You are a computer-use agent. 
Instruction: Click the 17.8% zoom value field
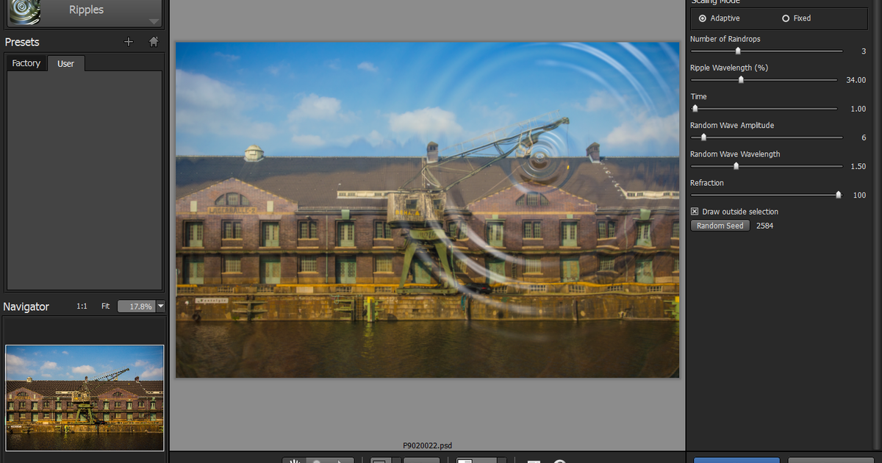(x=137, y=306)
